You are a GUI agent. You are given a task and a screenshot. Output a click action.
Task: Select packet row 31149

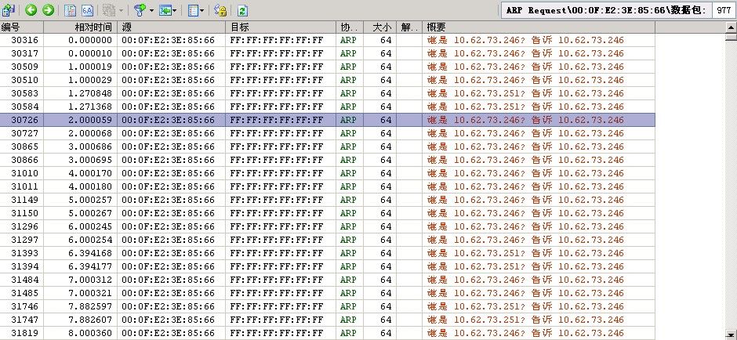click(327, 200)
